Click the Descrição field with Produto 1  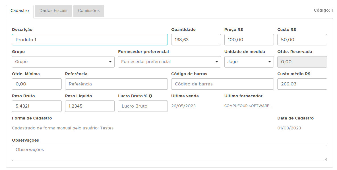90,40
